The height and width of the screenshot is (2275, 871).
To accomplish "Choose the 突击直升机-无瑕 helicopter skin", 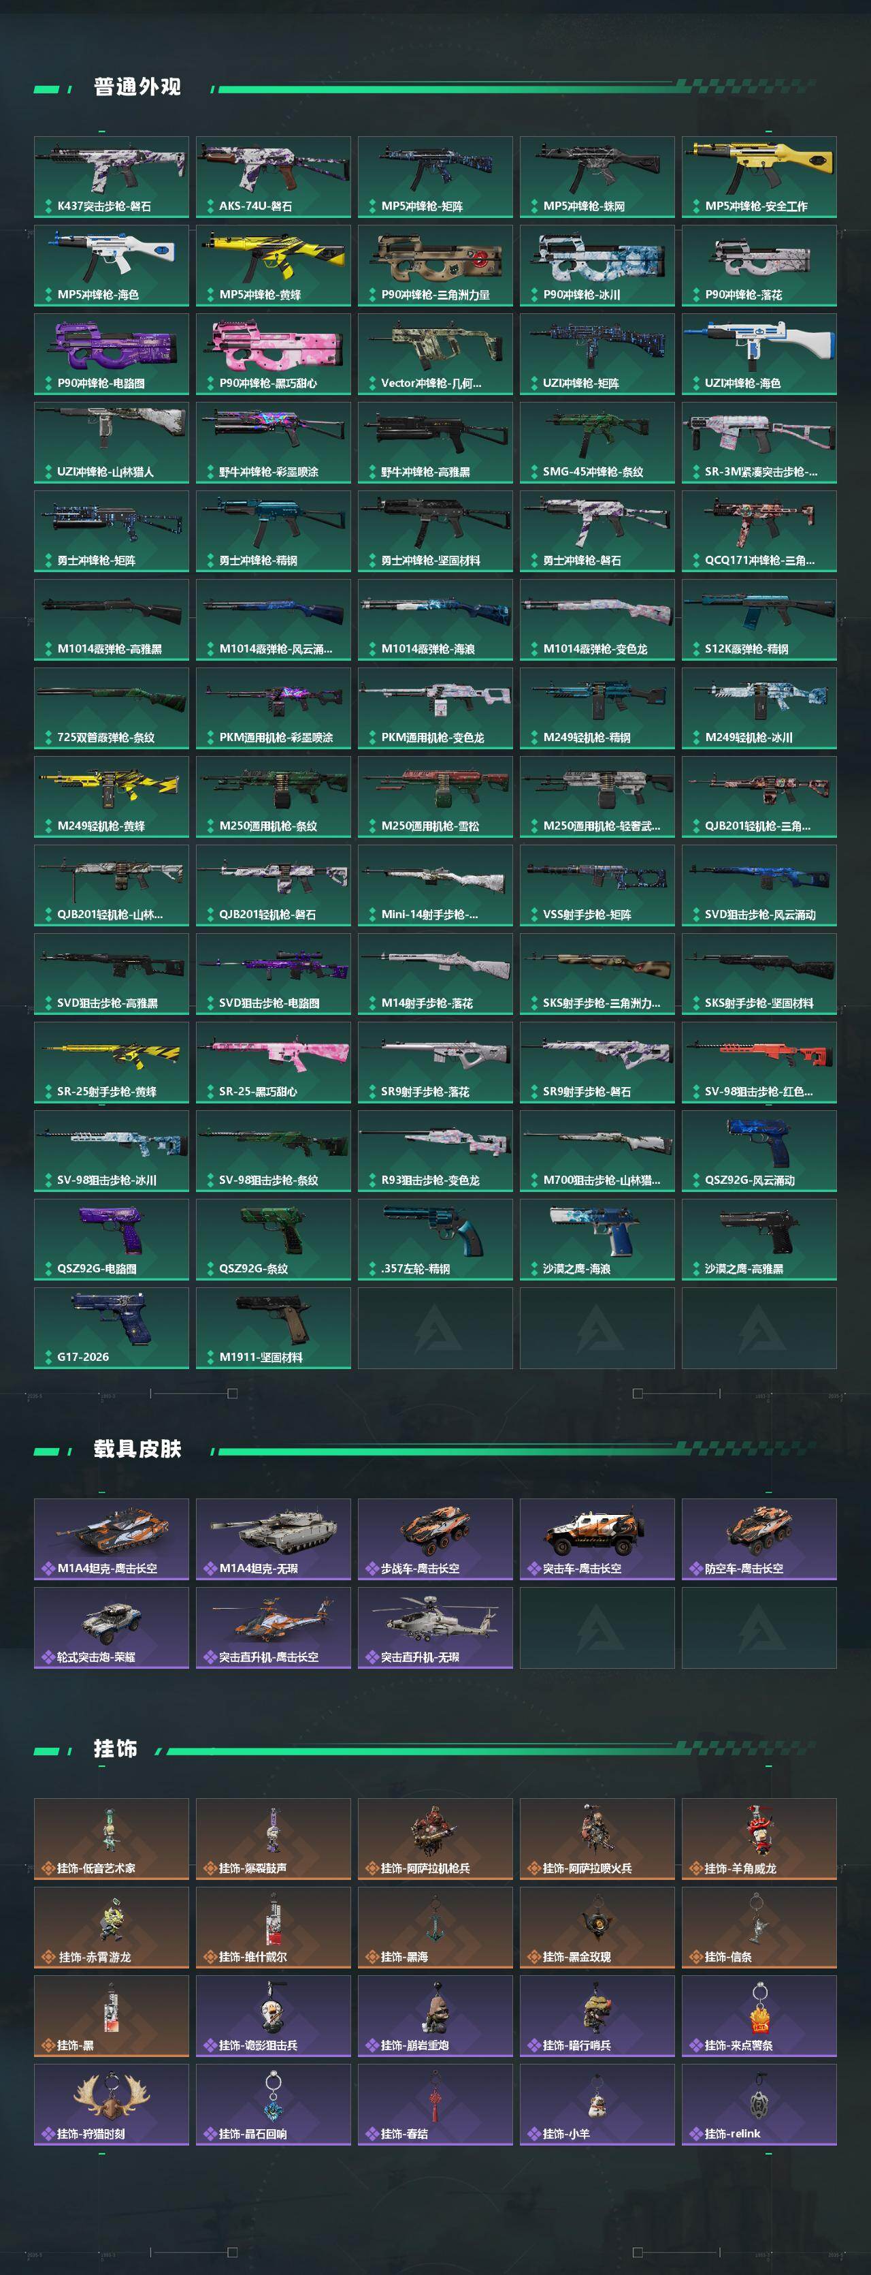I will [435, 1628].
